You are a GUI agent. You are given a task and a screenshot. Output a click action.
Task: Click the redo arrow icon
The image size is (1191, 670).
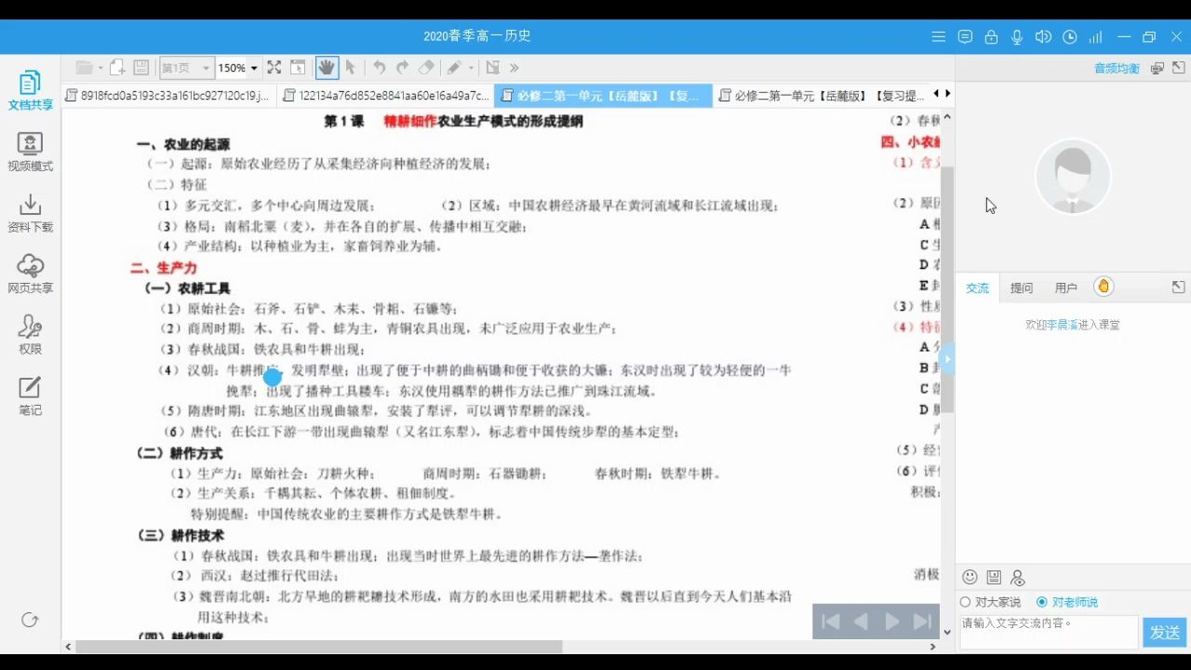pos(402,67)
